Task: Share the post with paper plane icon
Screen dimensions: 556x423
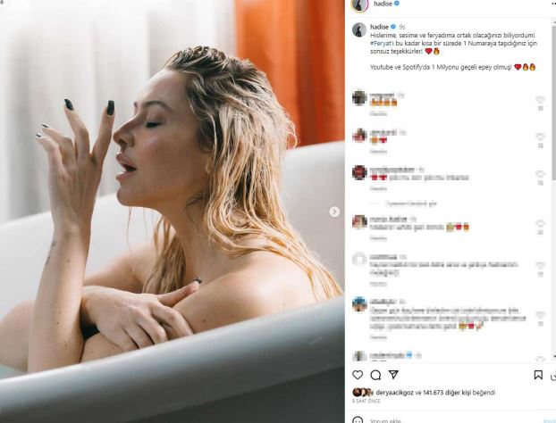Action: click(393, 375)
